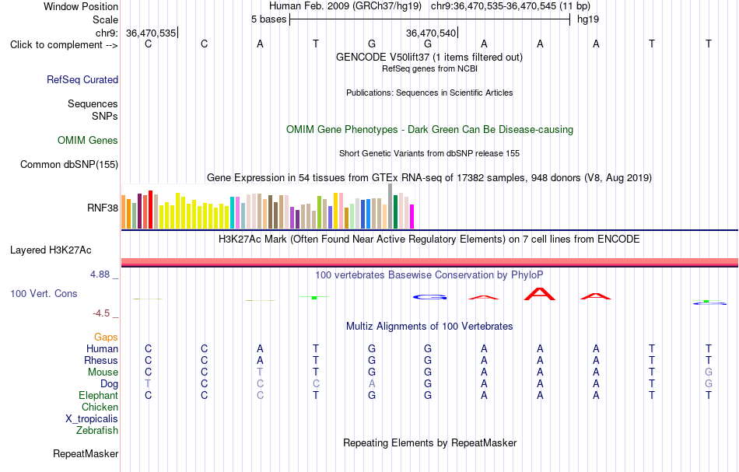Click the 'Click to complement -->' label
The width and height of the screenshot is (739, 472).
pos(64,45)
